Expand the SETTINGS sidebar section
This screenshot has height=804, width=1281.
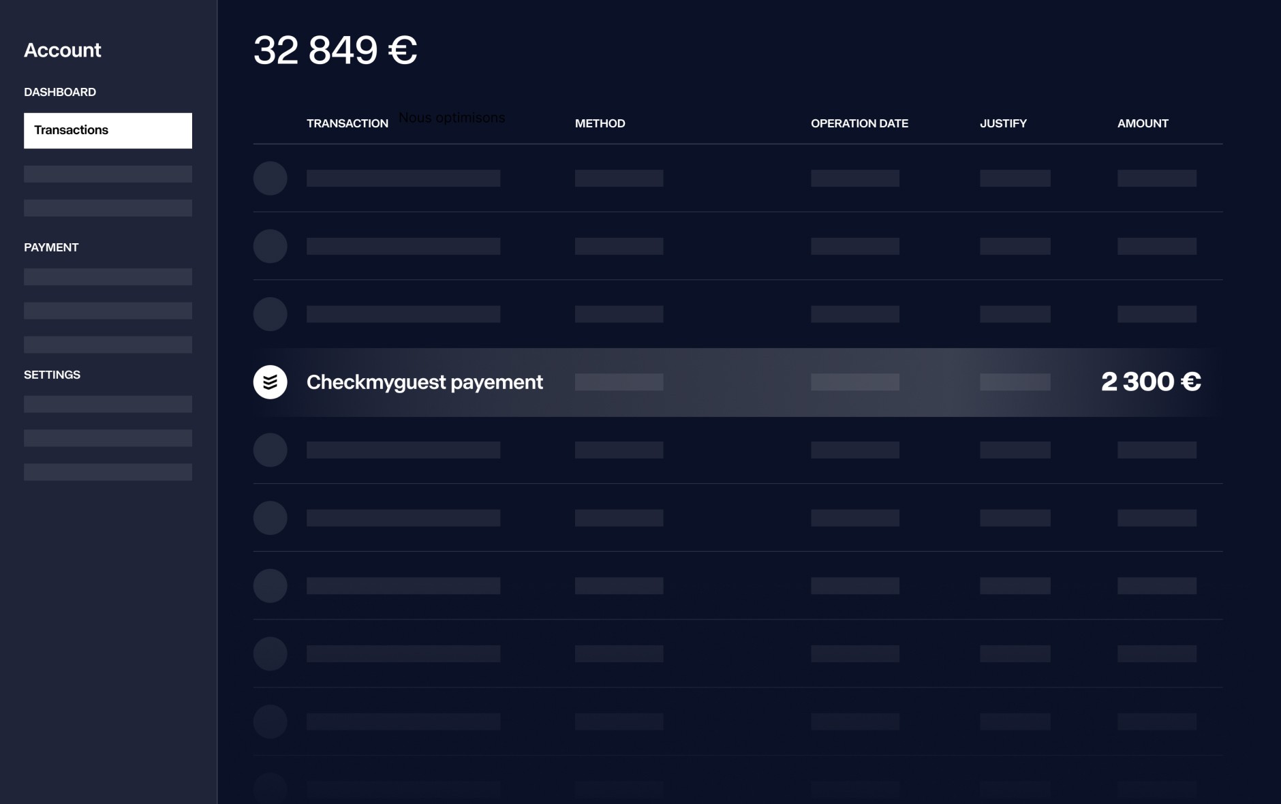[x=52, y=374]
